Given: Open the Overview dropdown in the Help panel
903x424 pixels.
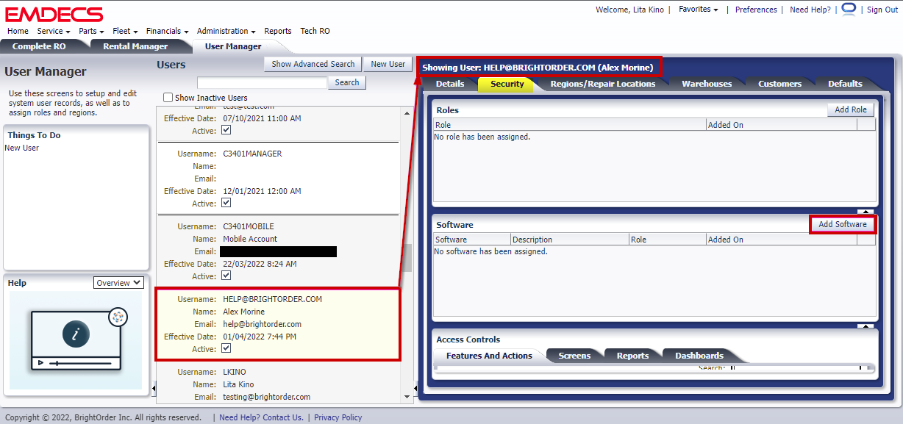Looking at the screenshot, I should click(x=118, y=283).
